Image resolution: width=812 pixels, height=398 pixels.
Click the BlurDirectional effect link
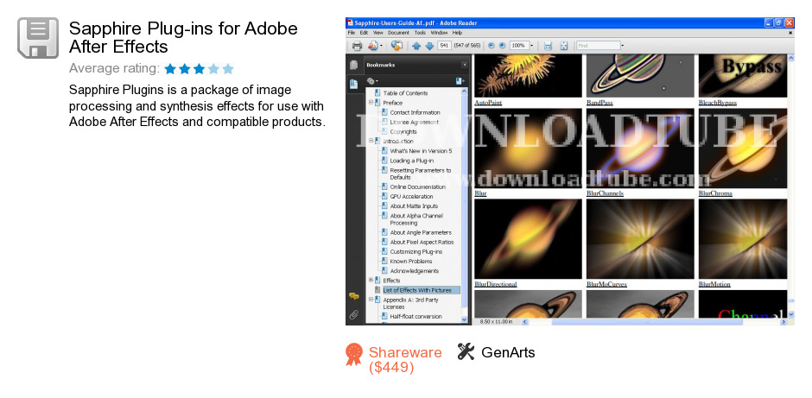coord(496,284)
